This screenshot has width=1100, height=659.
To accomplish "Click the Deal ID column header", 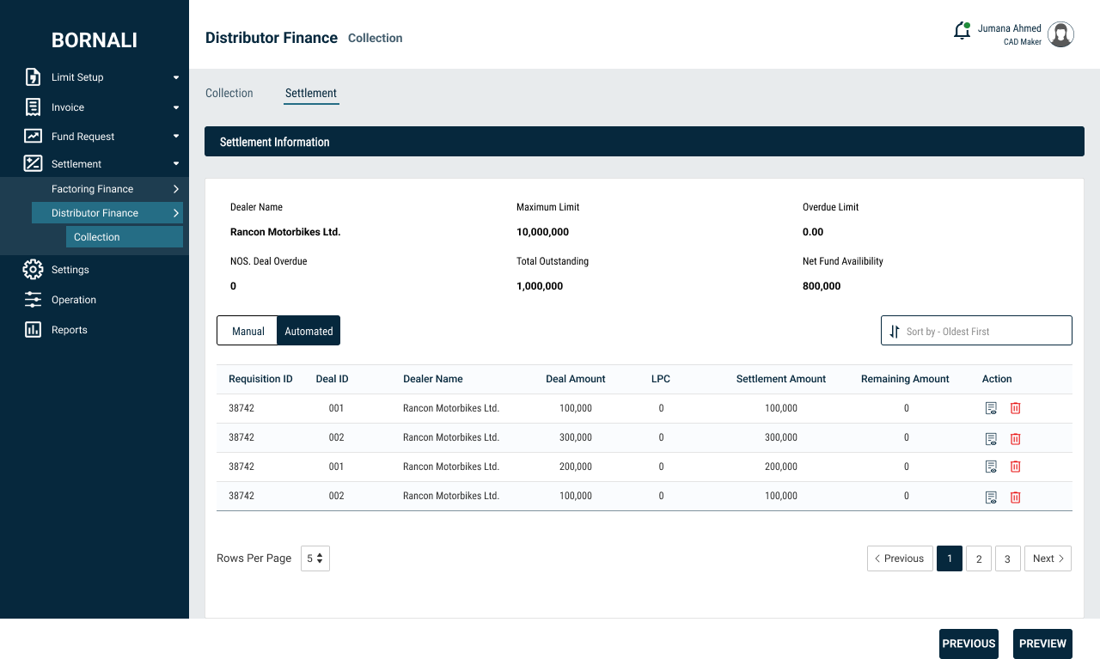I will pos(333,379).
